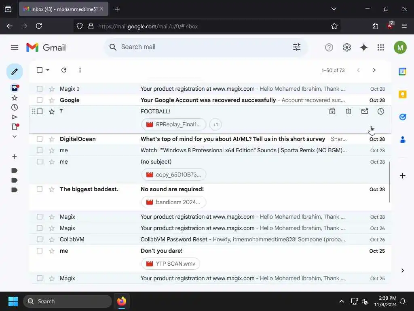Refresh the inbox mail list
The width and height of the screenshot is (414, 311).
pos(64,70)
